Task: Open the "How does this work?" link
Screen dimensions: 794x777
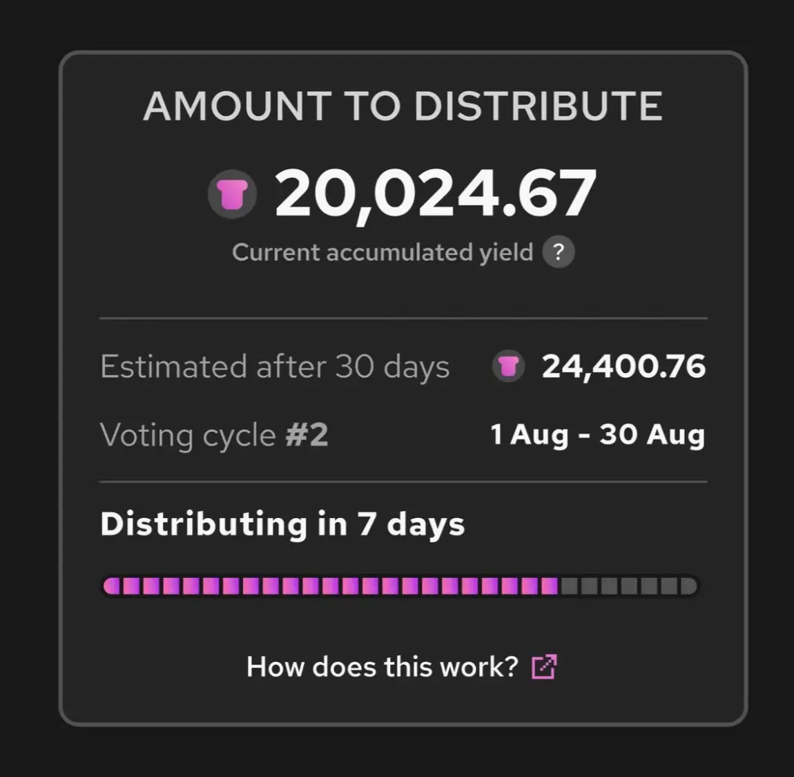Action: point(382,667)
